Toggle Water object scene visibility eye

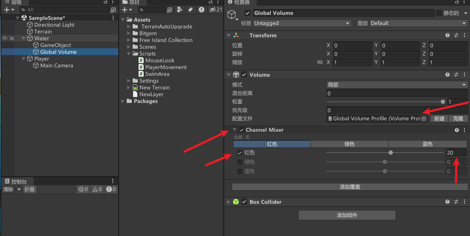pos(5,39)
